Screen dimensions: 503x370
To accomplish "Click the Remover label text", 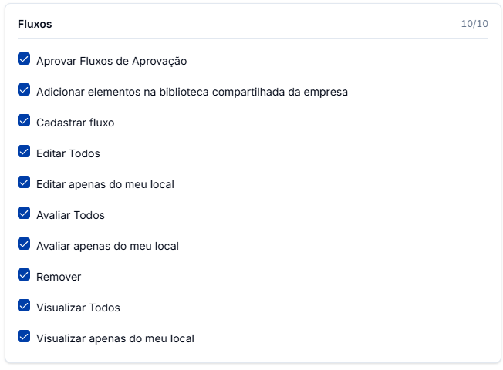I will point(59,277).
